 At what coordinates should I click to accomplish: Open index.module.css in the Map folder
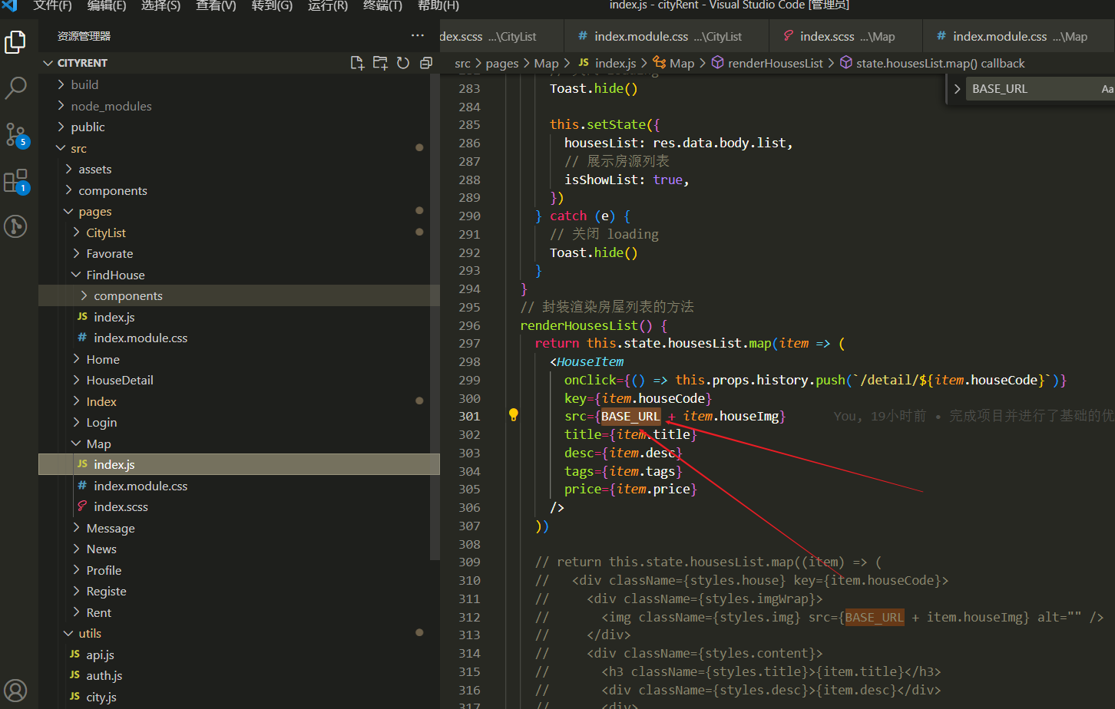click(240, 486)
